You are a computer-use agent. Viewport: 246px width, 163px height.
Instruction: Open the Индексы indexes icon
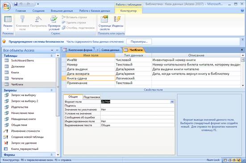(x=117, y=19)
